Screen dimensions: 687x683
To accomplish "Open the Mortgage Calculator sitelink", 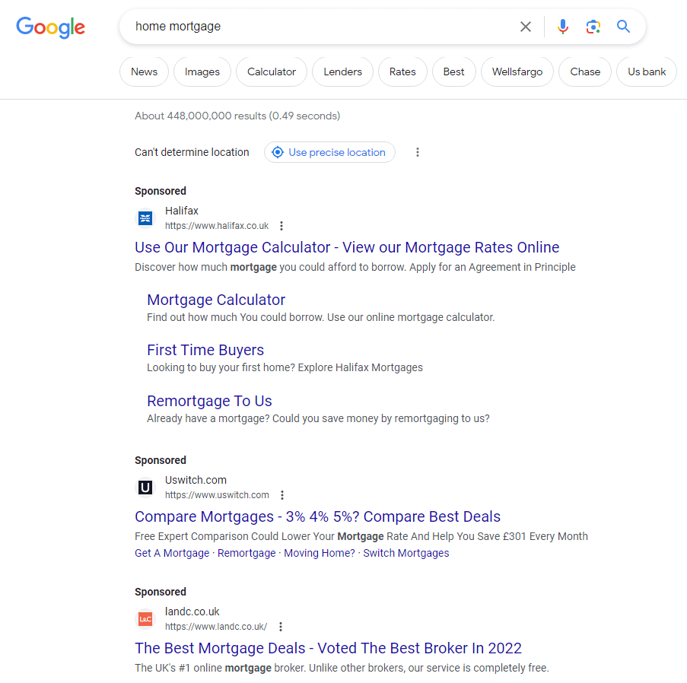I will click(216, 300).
